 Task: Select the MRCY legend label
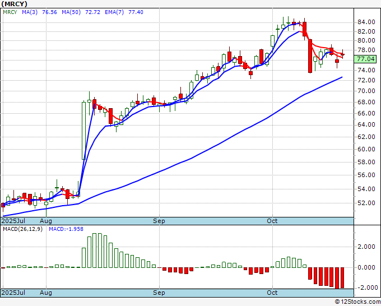(10, 12)
